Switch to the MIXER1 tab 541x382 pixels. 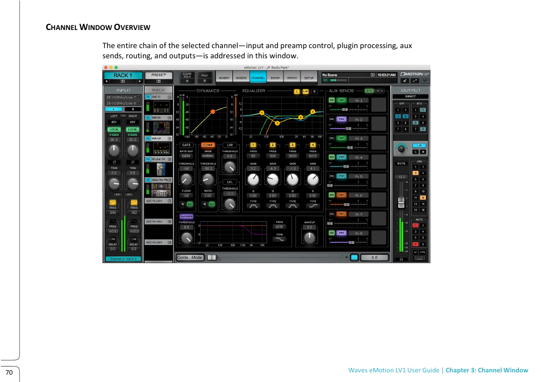click(224, 77)
